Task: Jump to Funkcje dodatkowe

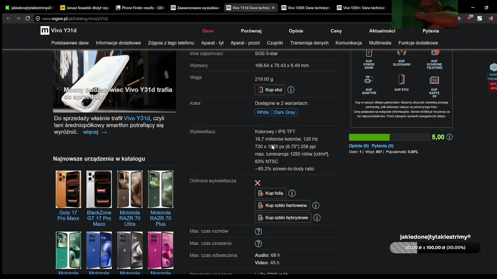Action: pyautogui.click(x=418, y=43)
